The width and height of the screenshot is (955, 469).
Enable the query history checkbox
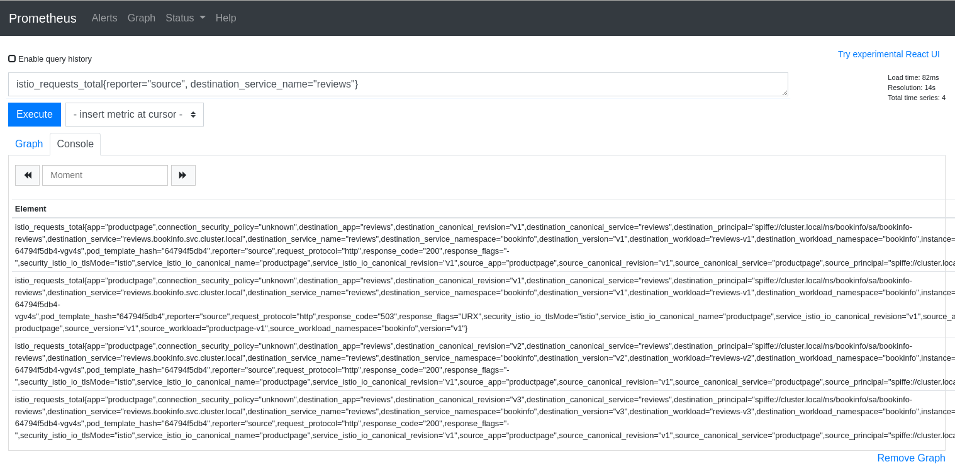coord(12,59)
